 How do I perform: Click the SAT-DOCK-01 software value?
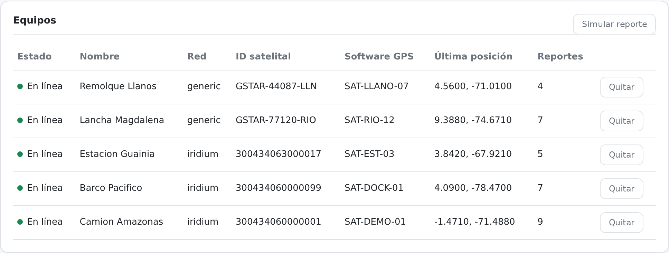tap(374, 188)
